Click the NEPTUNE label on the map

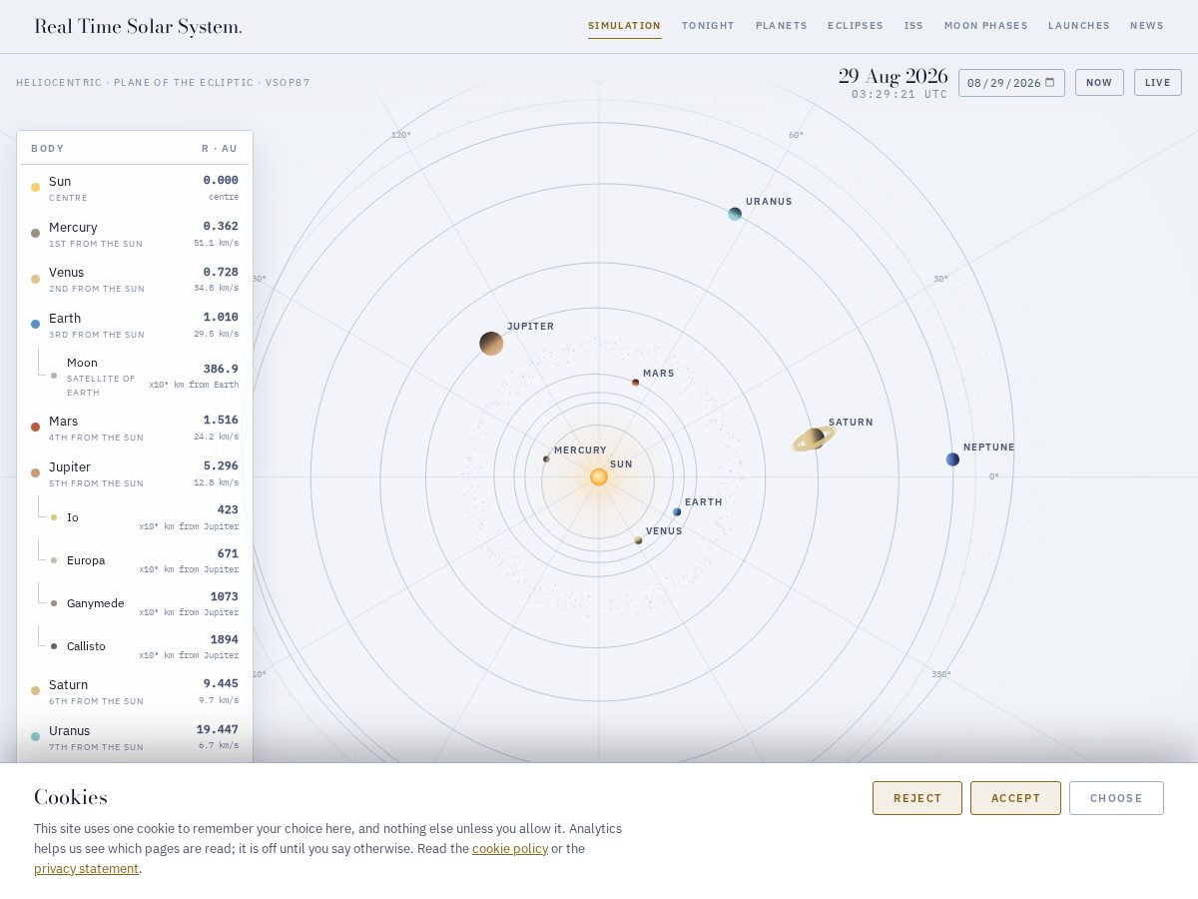pyautogui.click(x=988, y=448)
